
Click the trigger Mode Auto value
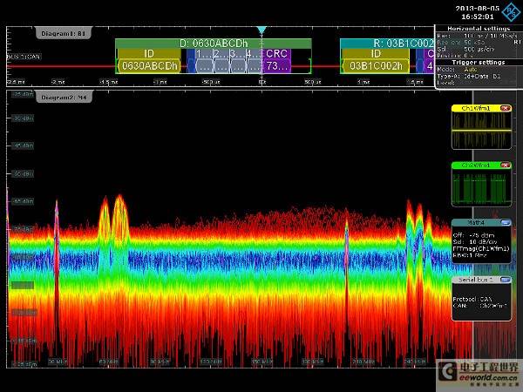471,70
